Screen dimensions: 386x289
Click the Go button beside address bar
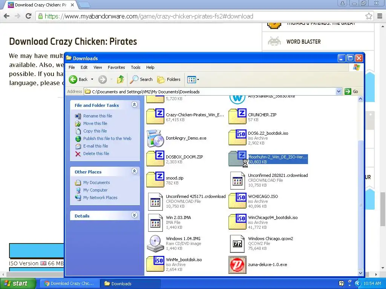click(352, 92)
